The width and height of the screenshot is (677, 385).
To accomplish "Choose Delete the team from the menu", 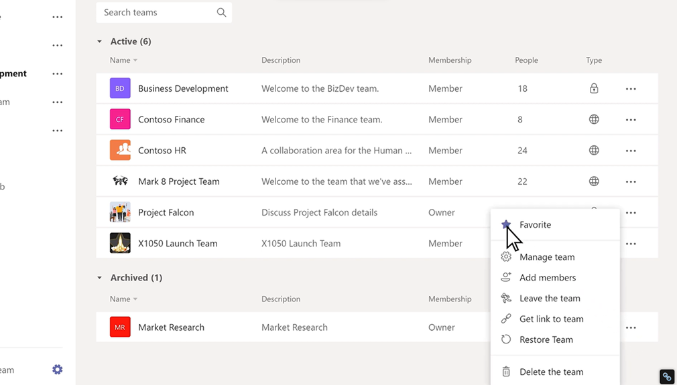I will [x=555, y=372].
